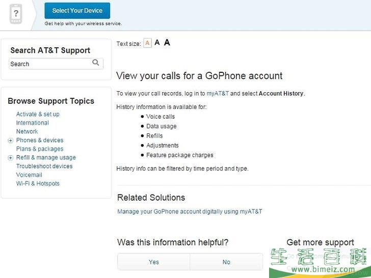Open the Network support topic
Image resolution: width=371 pixels, height=278 pixels.
(x=27, y=131)
